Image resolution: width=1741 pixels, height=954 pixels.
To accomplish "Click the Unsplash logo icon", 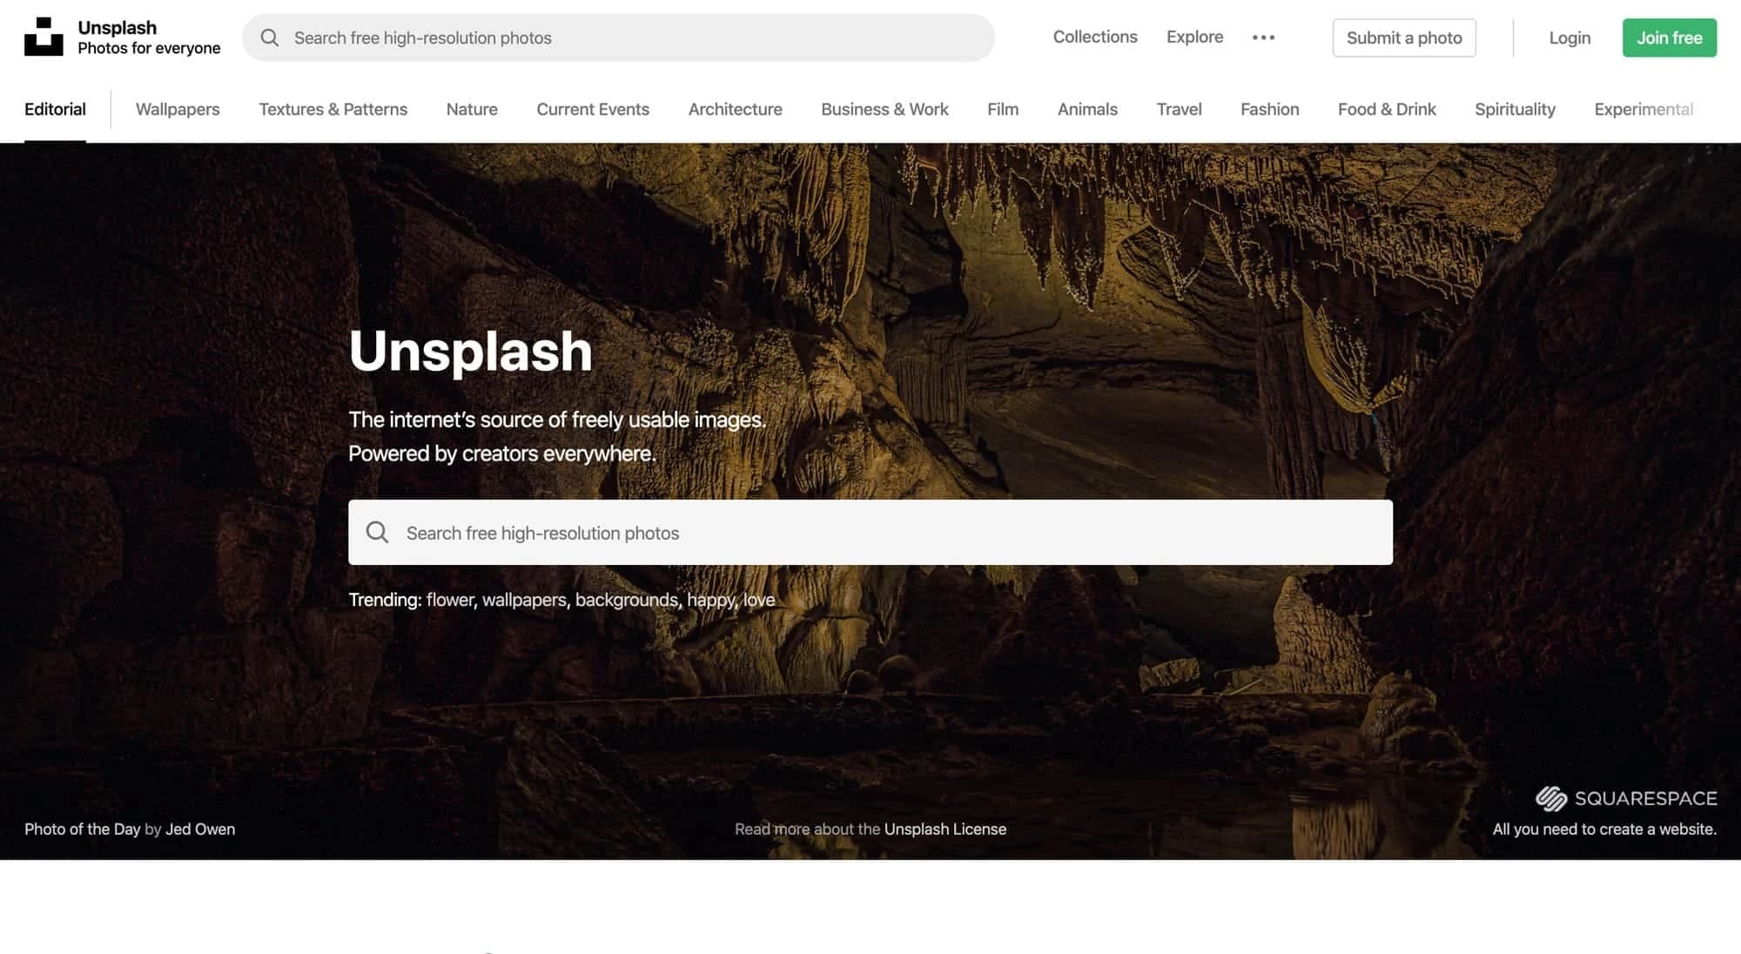I will (44, 37).
